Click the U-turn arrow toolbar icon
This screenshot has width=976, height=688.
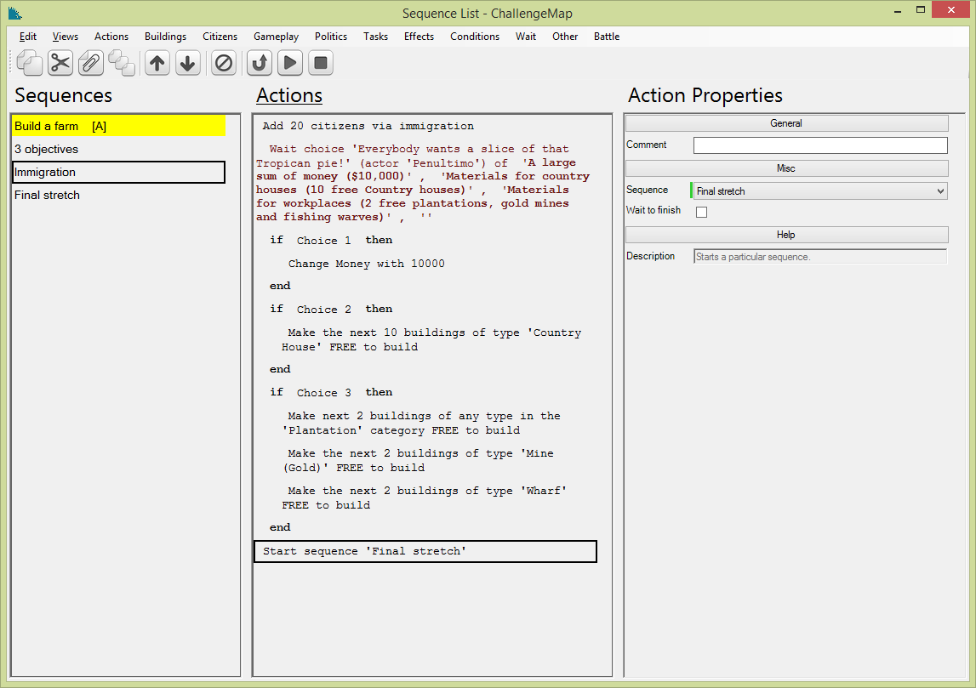260,63
